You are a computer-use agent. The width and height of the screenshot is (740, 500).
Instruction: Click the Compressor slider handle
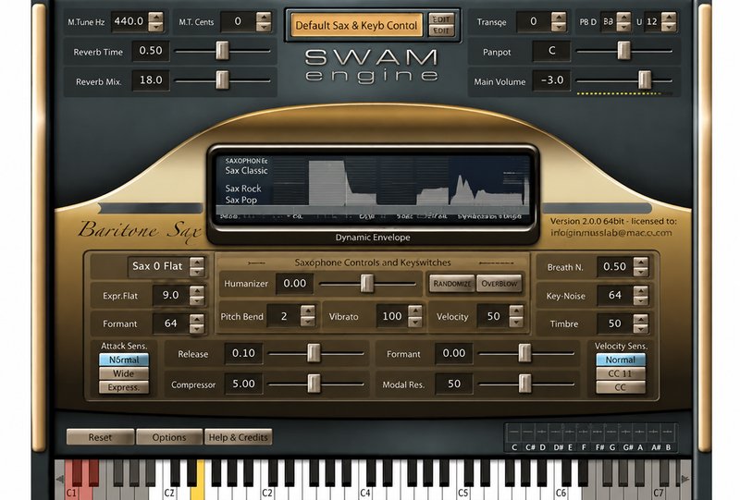point(314,384)
